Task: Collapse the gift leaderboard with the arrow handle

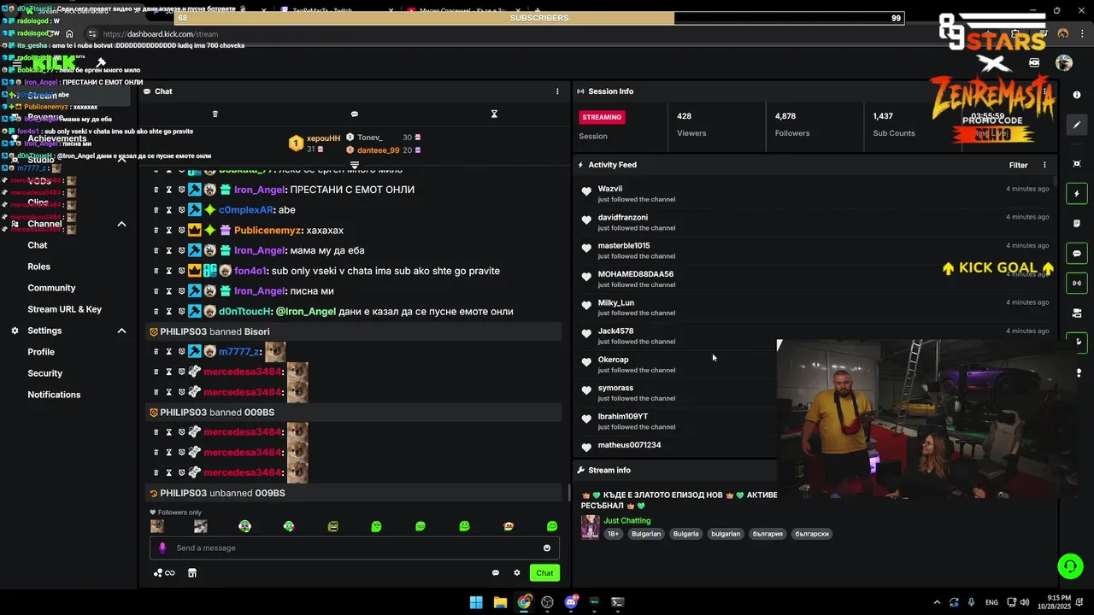Action: pyautogui.click(x=355, y=165)
